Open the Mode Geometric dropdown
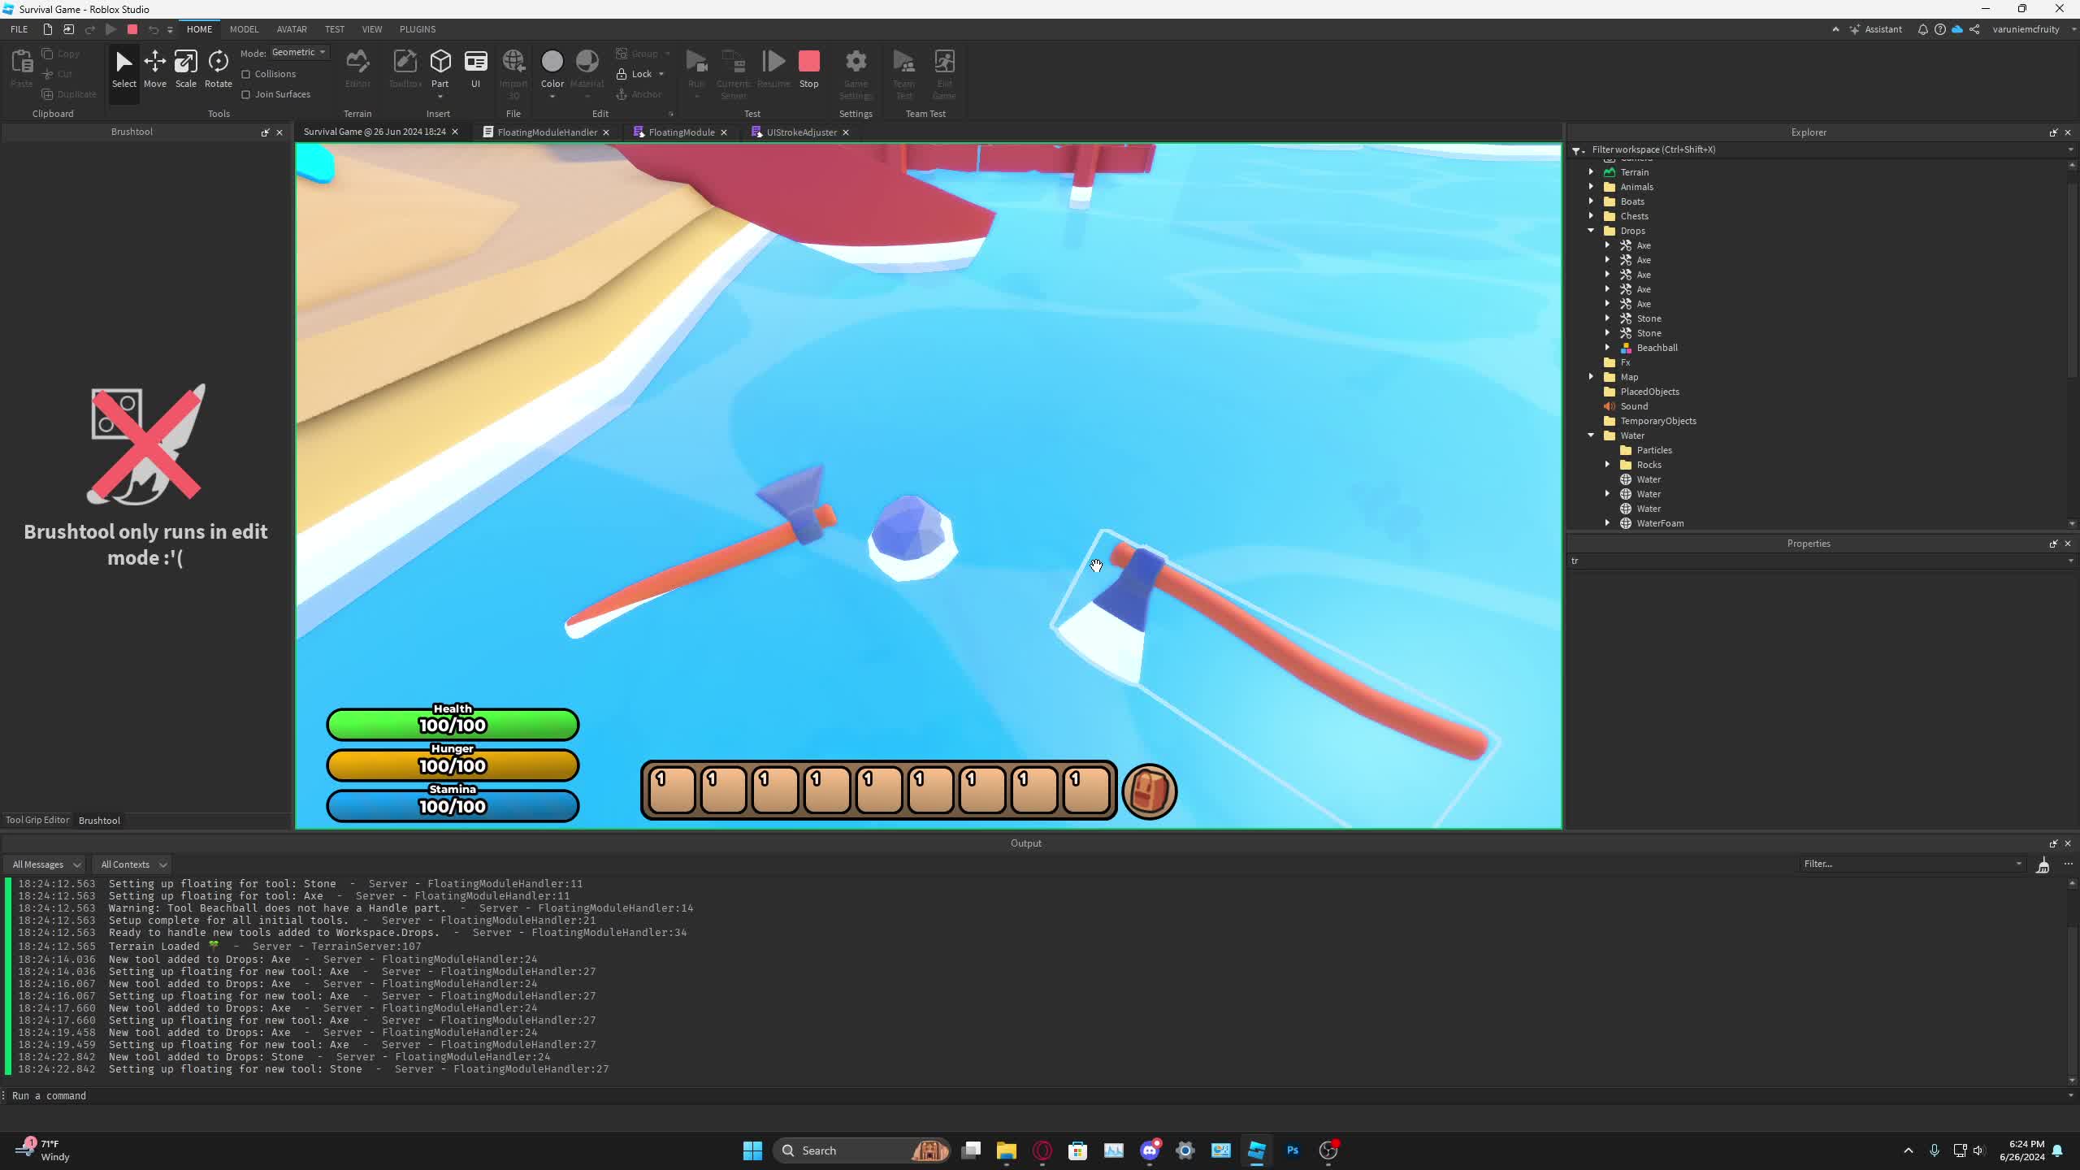The height and width of the screenshot is (1170, 2080). pyautogui.click(x=299, y=52)
